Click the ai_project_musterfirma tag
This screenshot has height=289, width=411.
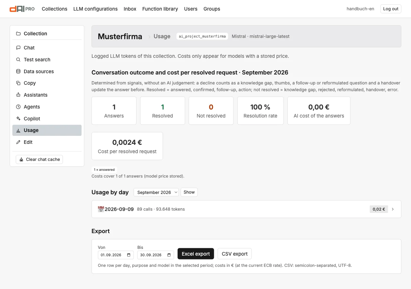202,36
